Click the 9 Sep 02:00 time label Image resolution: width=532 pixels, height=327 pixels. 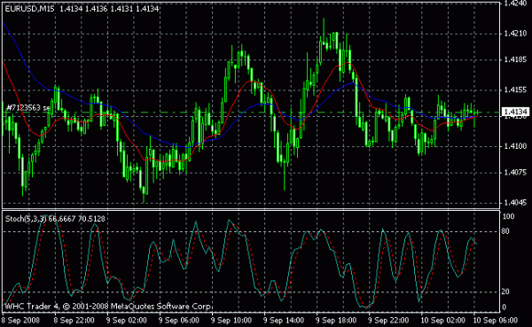[127, 320]
